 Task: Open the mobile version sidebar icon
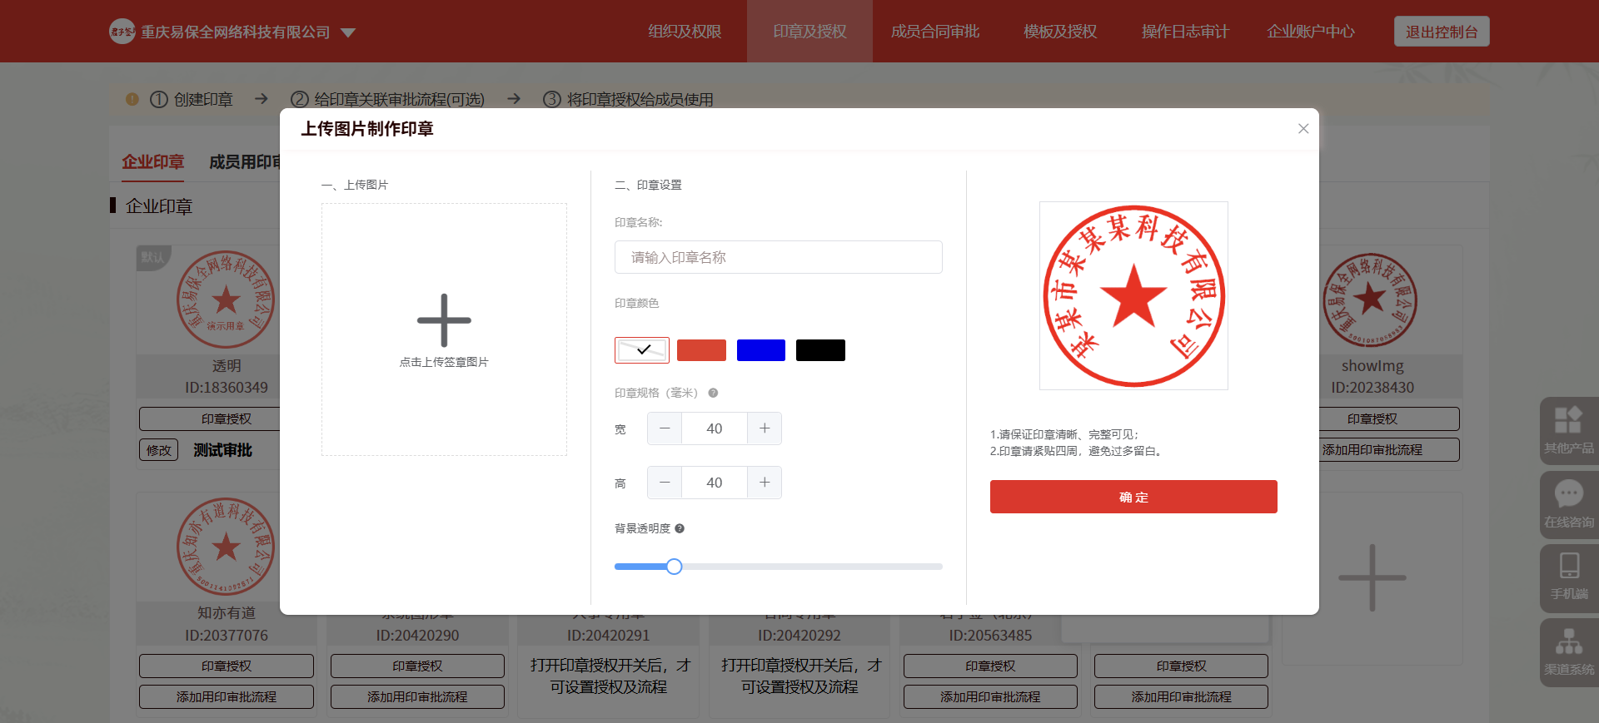[x=1568, y=576]
